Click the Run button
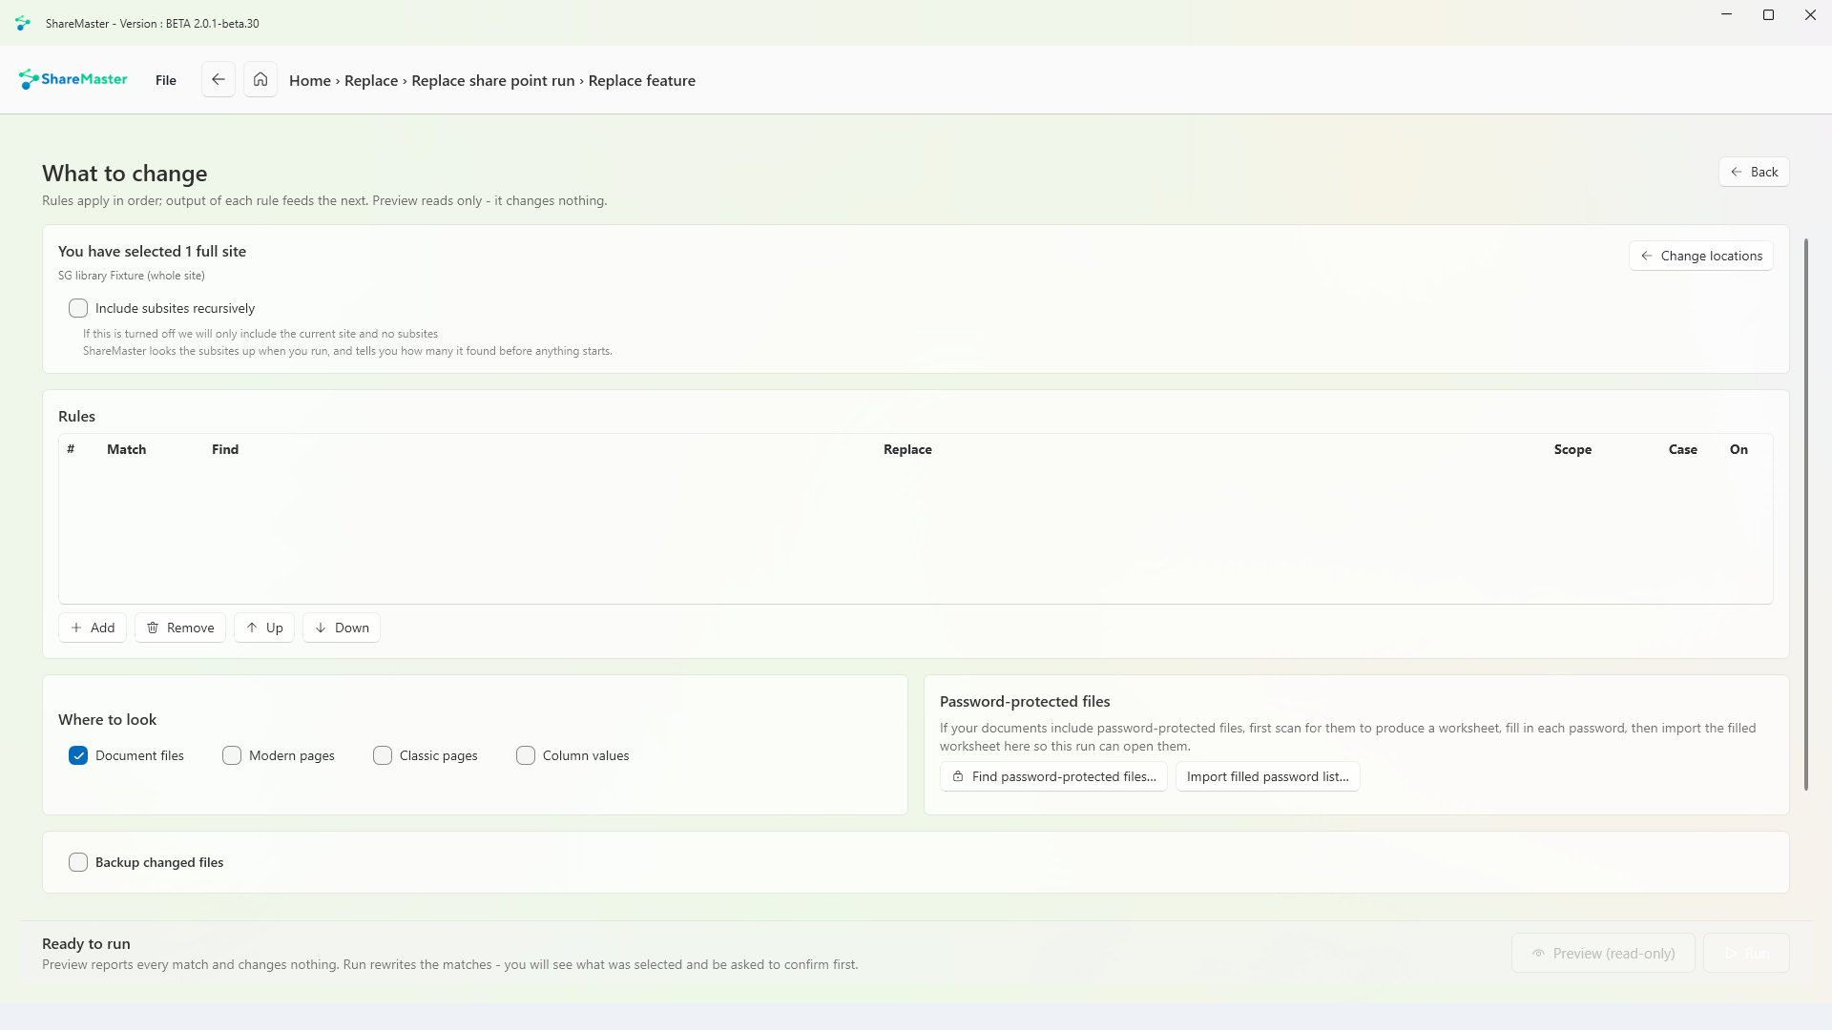This screenshot has width=1832, height=1030. tap(1746, 953)
